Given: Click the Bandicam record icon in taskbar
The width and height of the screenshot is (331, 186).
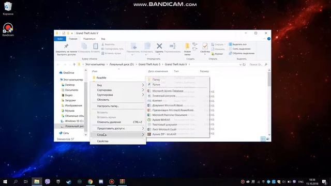Looking at the screenshot, I should point(112,181).
